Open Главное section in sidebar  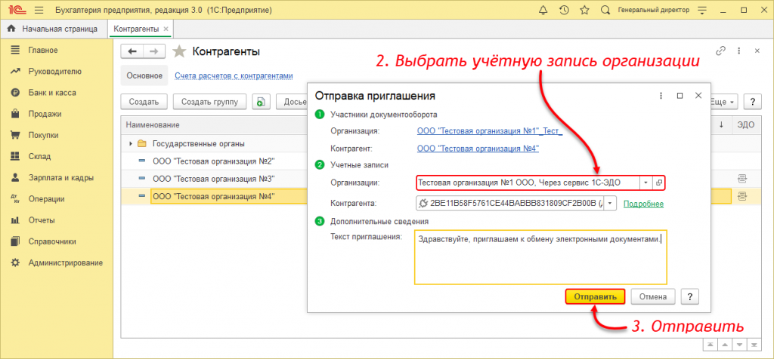pos(43,51)
